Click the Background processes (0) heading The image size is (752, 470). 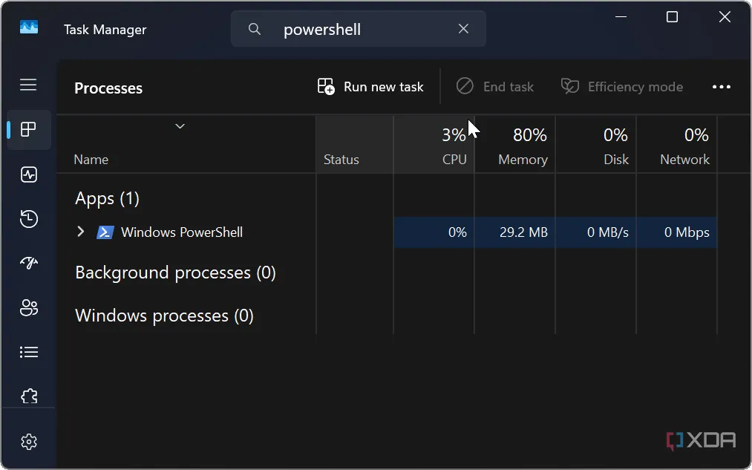[x=175, y=273]
